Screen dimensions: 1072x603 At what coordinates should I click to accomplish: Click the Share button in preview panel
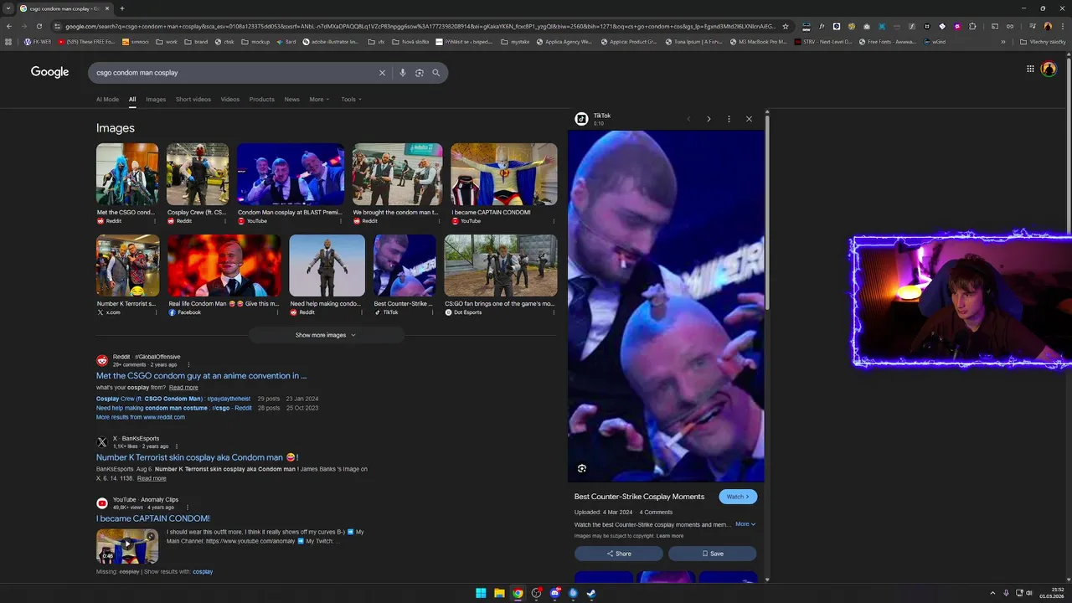tap(619, 554)
